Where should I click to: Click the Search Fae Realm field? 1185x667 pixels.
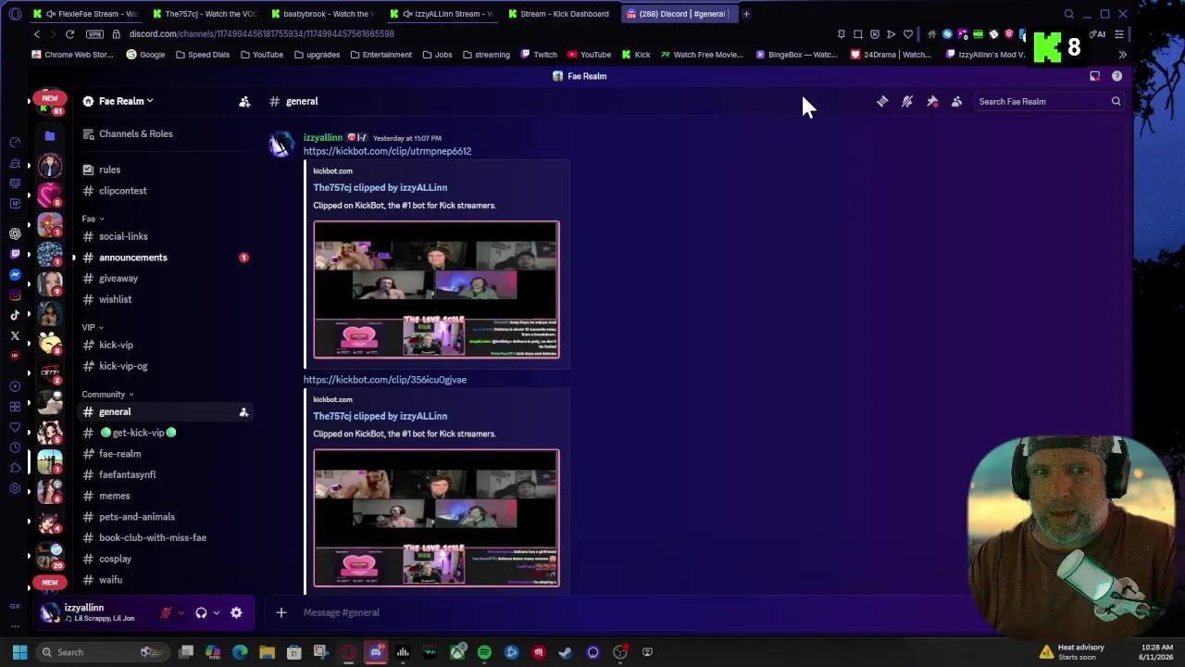1049,102
